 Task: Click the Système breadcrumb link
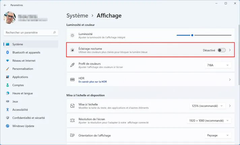point(77,15)
